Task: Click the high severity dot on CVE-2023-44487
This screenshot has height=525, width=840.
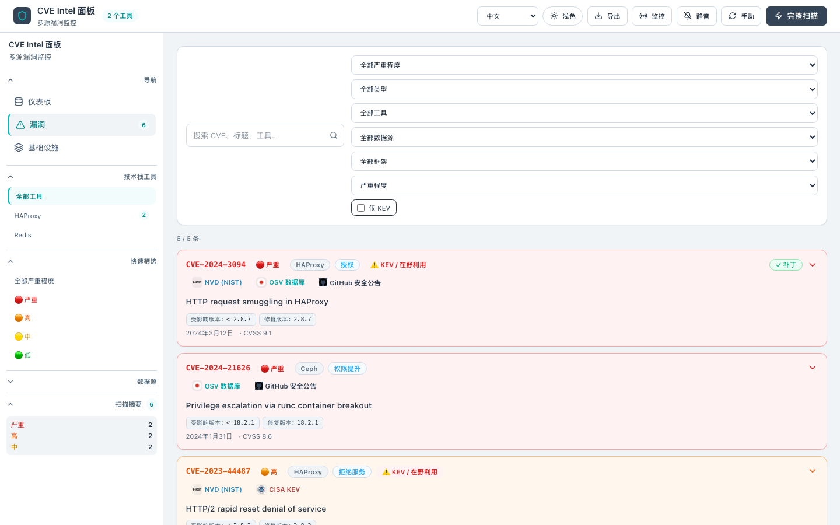Action: [x=265, y=472]
